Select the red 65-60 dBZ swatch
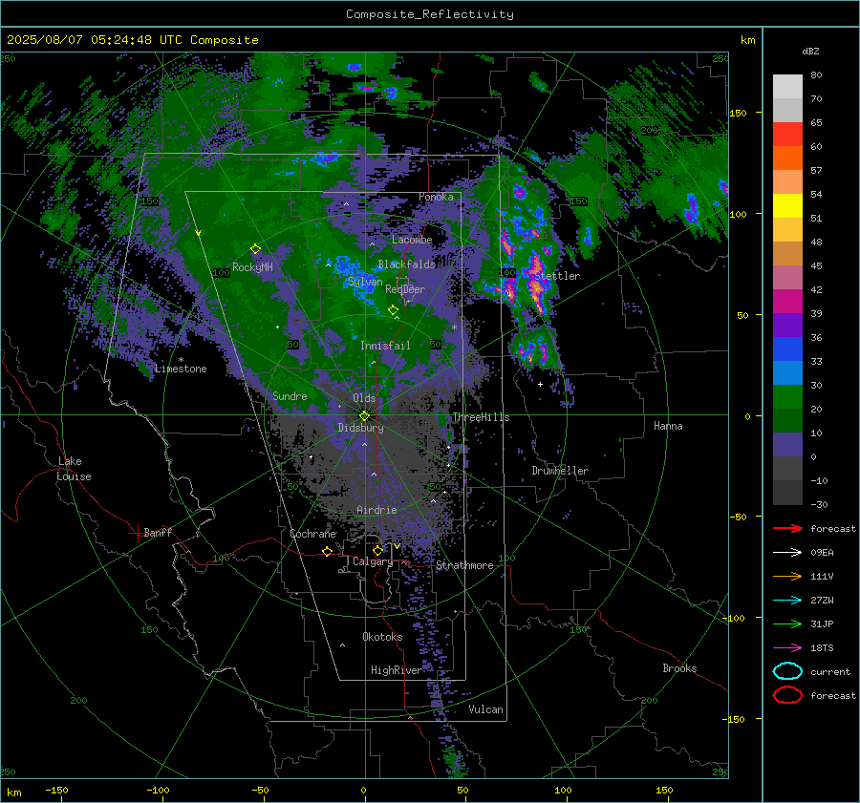Screen dimensions: 860x803 coord(787,135)
